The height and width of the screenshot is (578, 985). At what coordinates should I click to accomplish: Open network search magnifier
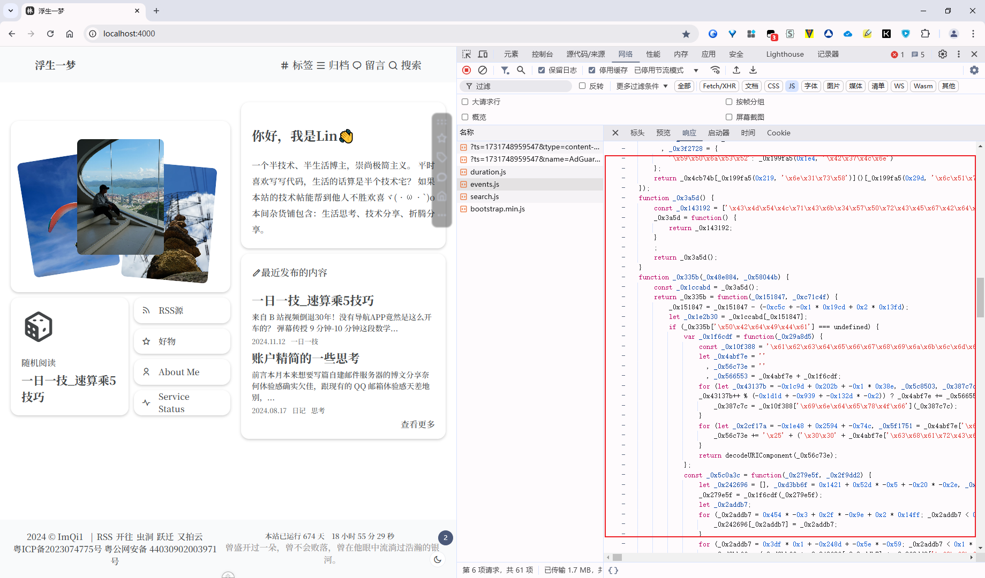pos(521,70)
